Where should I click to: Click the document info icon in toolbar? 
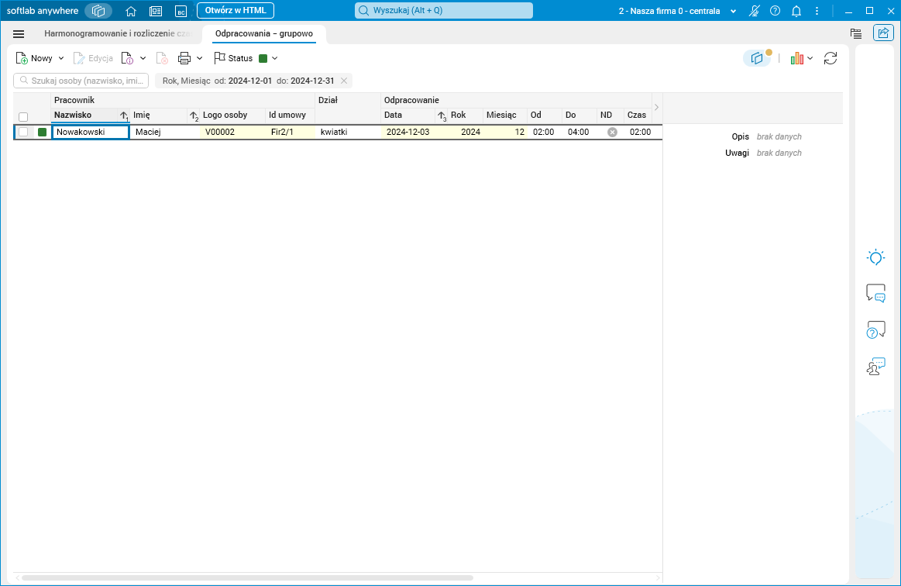coord(127,58)
